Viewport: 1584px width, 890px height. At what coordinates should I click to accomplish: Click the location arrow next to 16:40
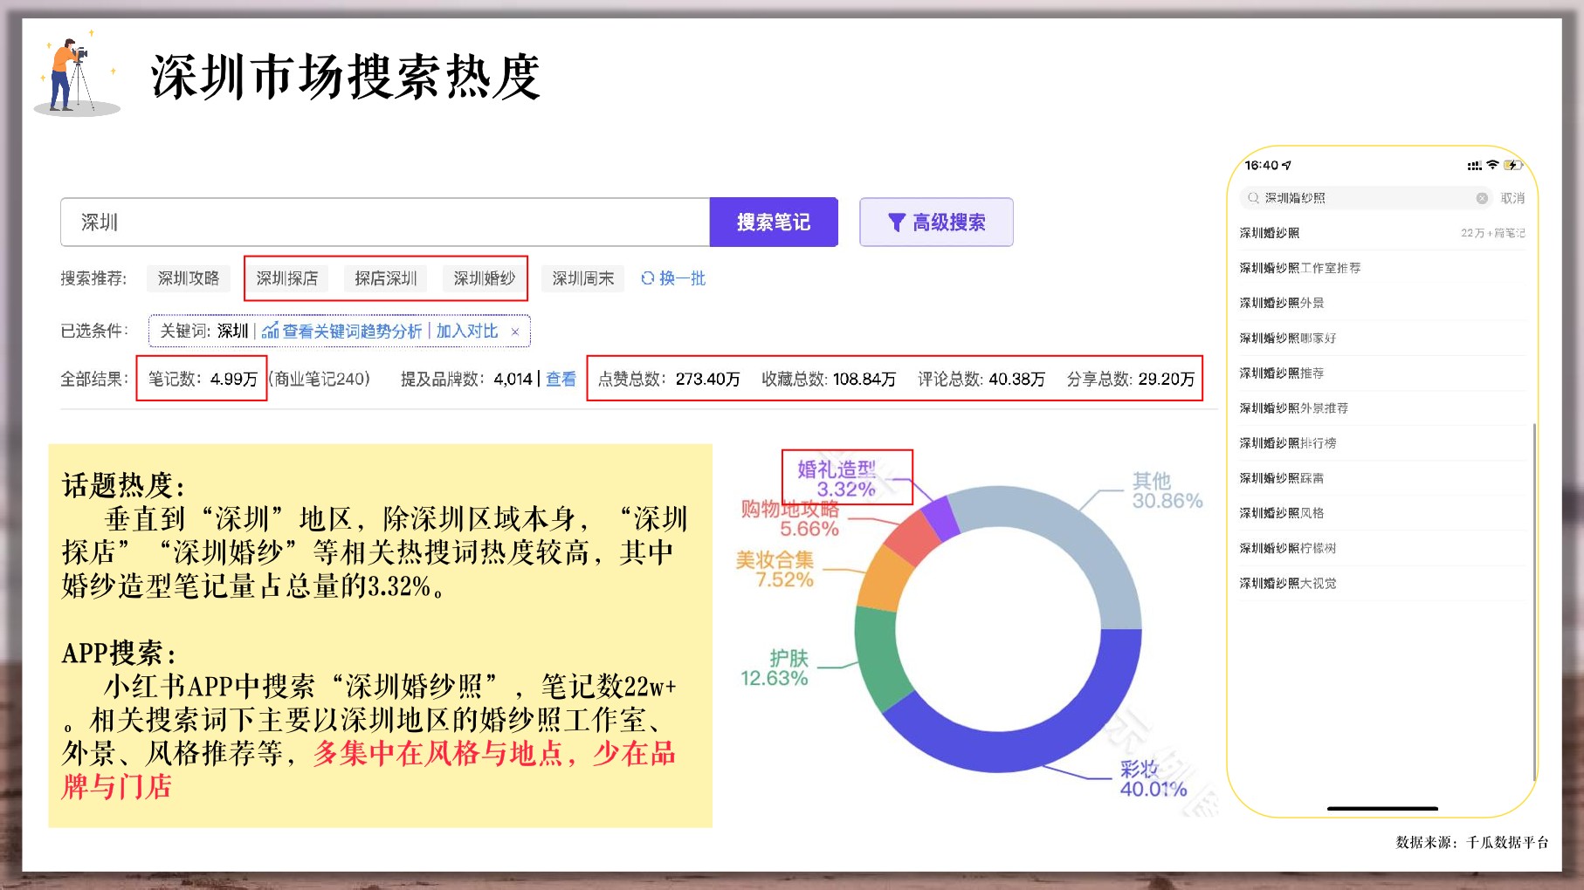(x=1286, y=165)
